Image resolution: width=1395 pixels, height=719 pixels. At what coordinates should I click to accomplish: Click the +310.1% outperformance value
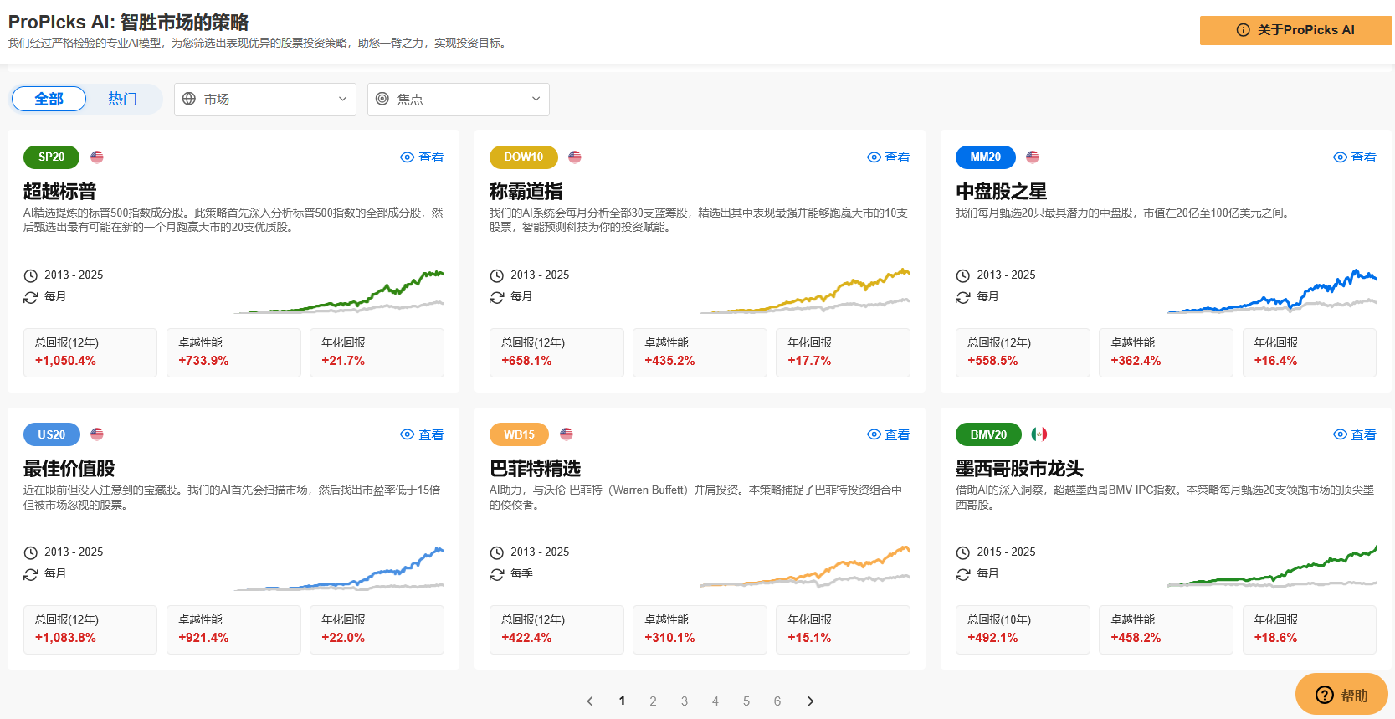[x=669, y=638]
